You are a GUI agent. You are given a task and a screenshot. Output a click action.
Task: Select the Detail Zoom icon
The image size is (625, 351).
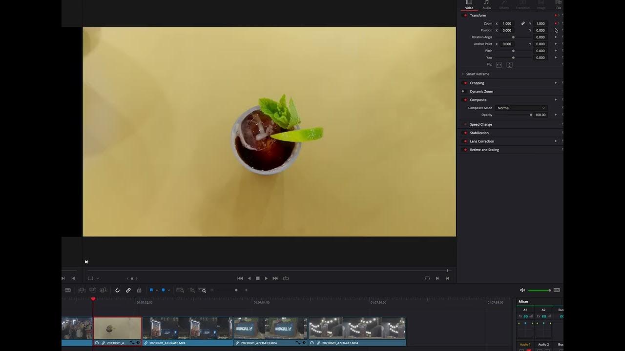click(x=192, y=291)
